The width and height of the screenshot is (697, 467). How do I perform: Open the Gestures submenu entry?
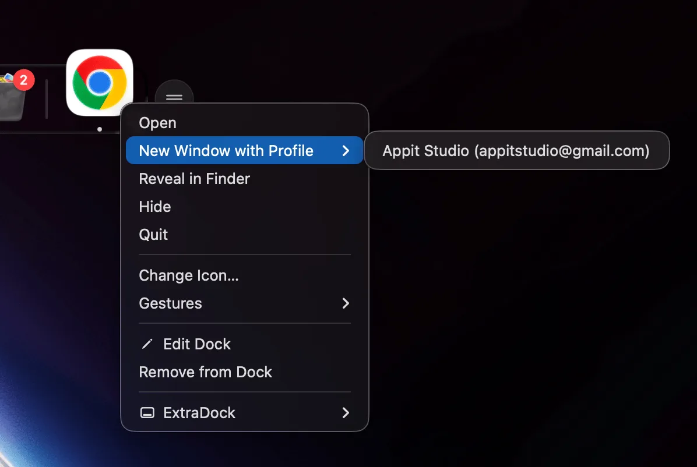click(x=245, y=303)
